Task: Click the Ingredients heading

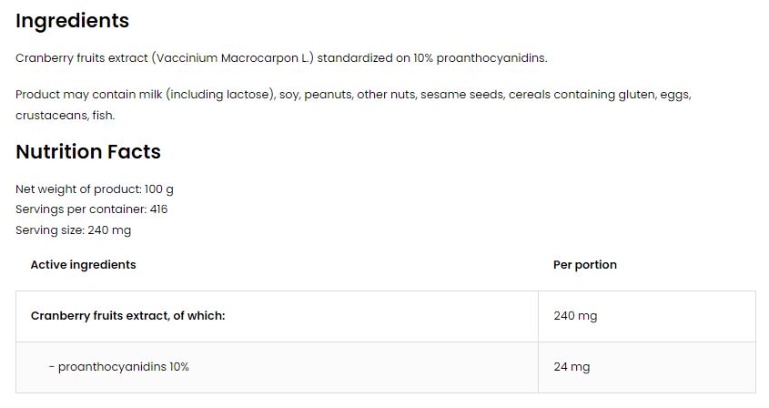Action: 72,21
